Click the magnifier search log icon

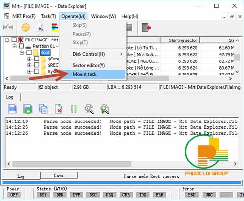coord(89,109)
